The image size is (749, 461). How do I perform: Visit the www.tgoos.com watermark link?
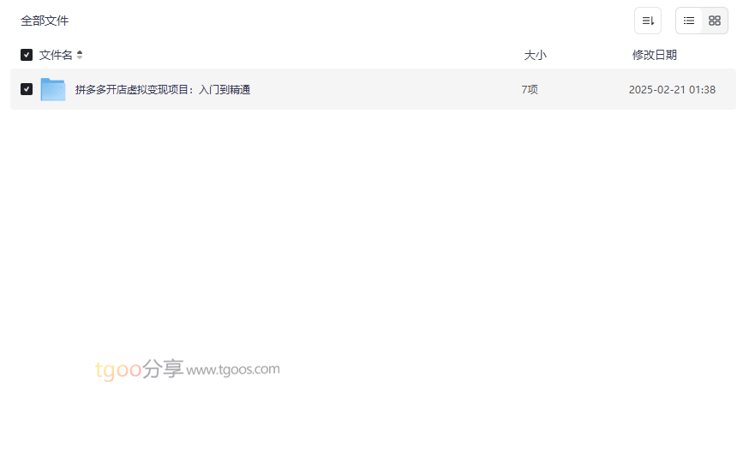click(233, 369)
